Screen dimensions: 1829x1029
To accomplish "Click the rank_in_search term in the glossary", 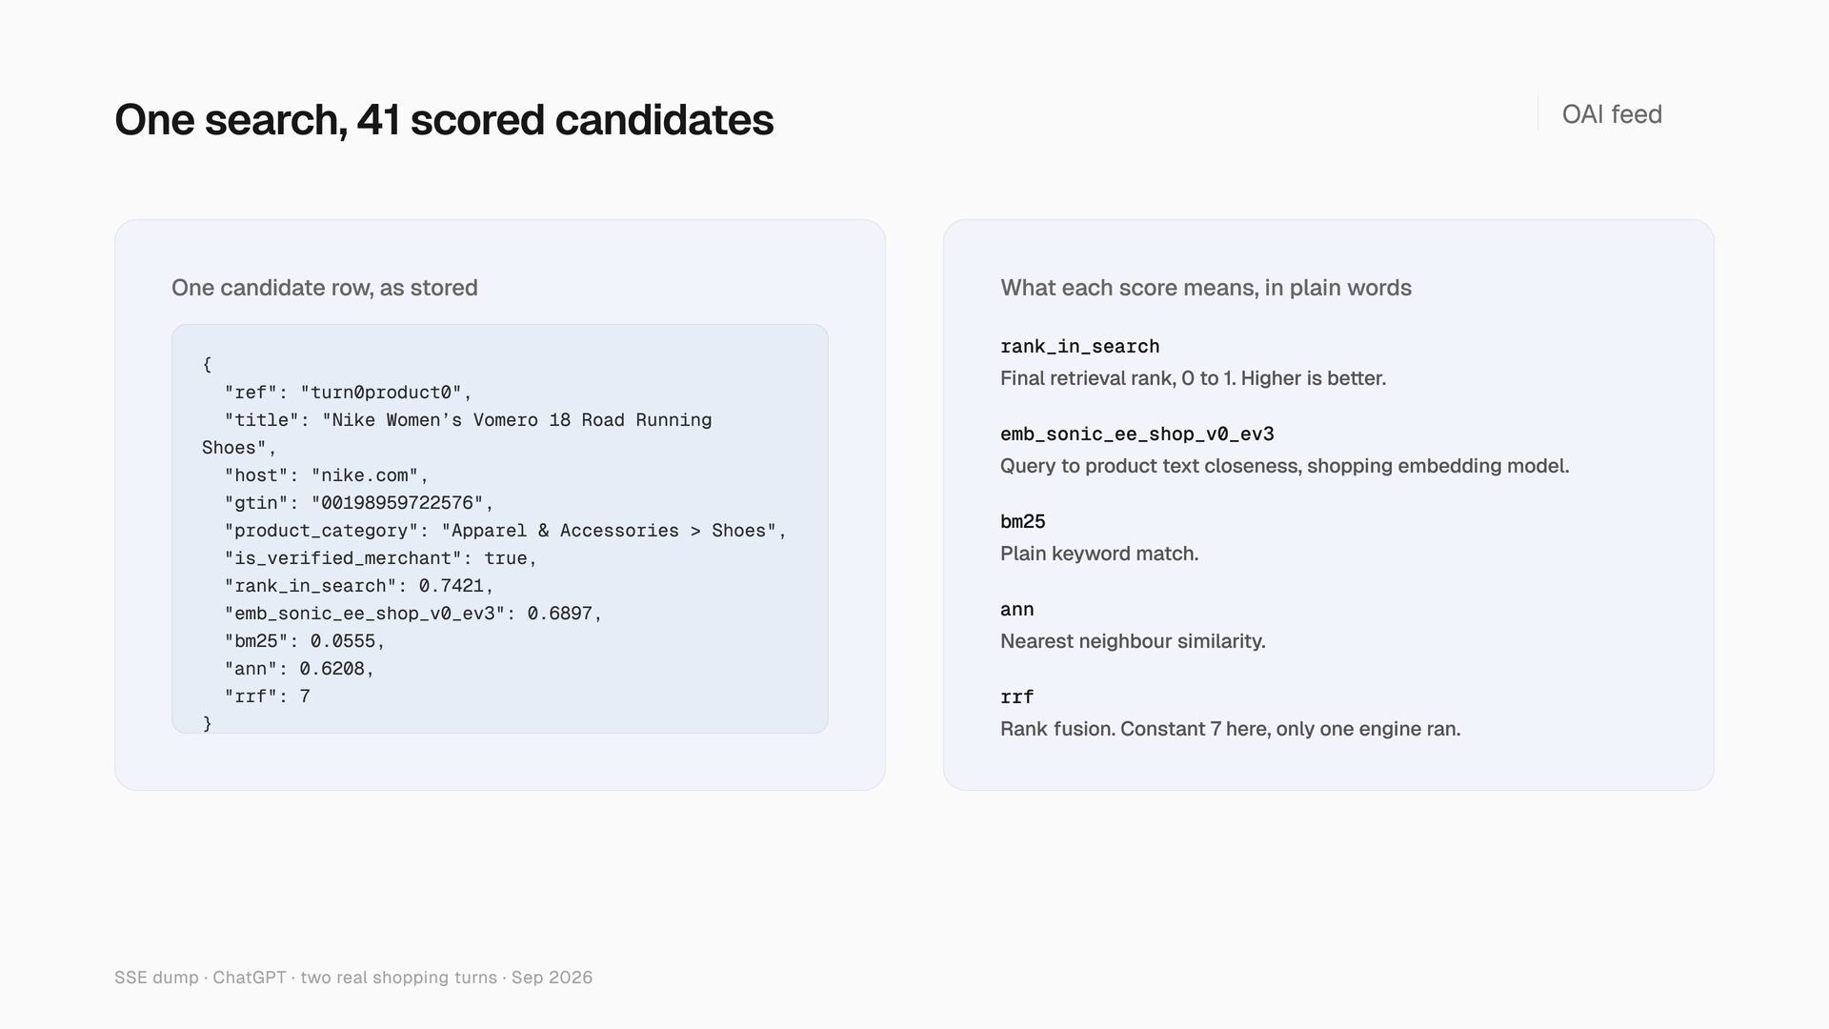I will [1079, 347].
